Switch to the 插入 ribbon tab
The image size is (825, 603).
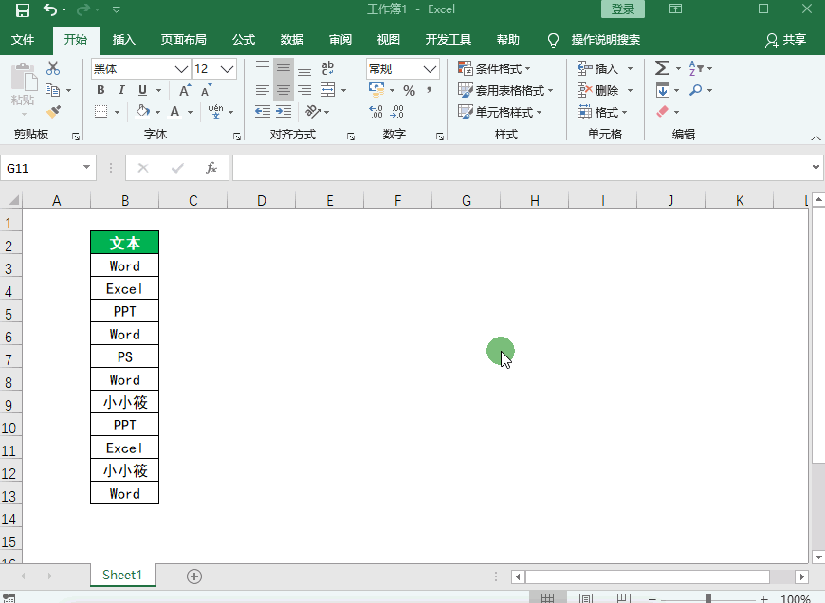click(124, 40)
